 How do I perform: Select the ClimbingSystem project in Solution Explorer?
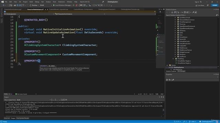point(179,67)
